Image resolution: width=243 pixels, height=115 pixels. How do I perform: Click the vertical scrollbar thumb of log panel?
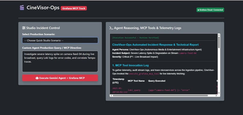(x=219, y=42)
